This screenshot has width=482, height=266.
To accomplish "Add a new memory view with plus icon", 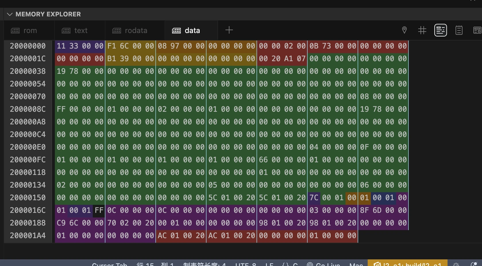I will [229, 30].
